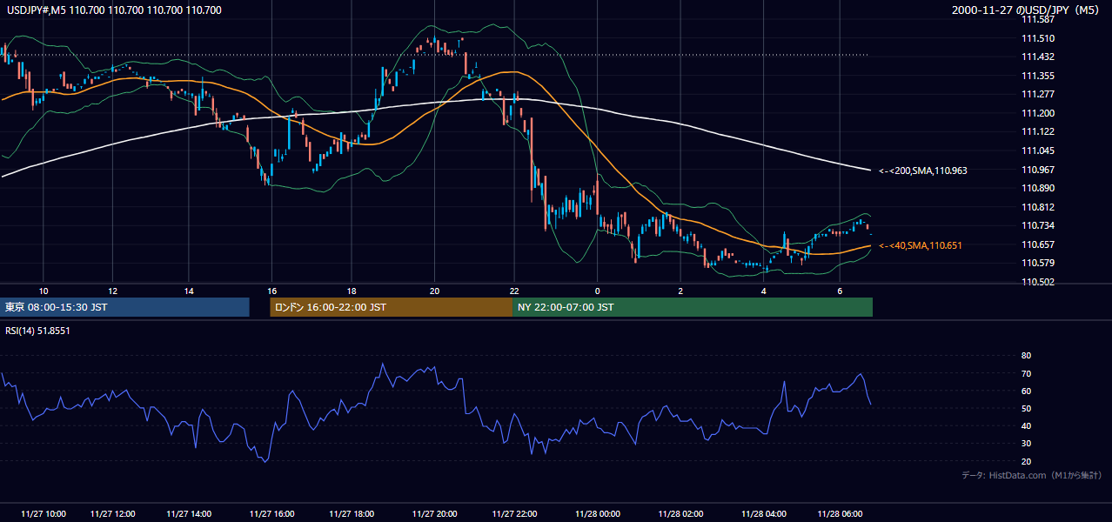Click the 2000-11-27 USD/JPY (M5) chart title

[1026, 10]
